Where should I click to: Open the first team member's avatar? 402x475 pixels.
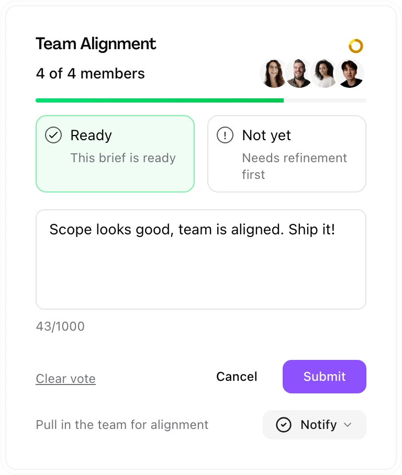click(x=273, y=73)
